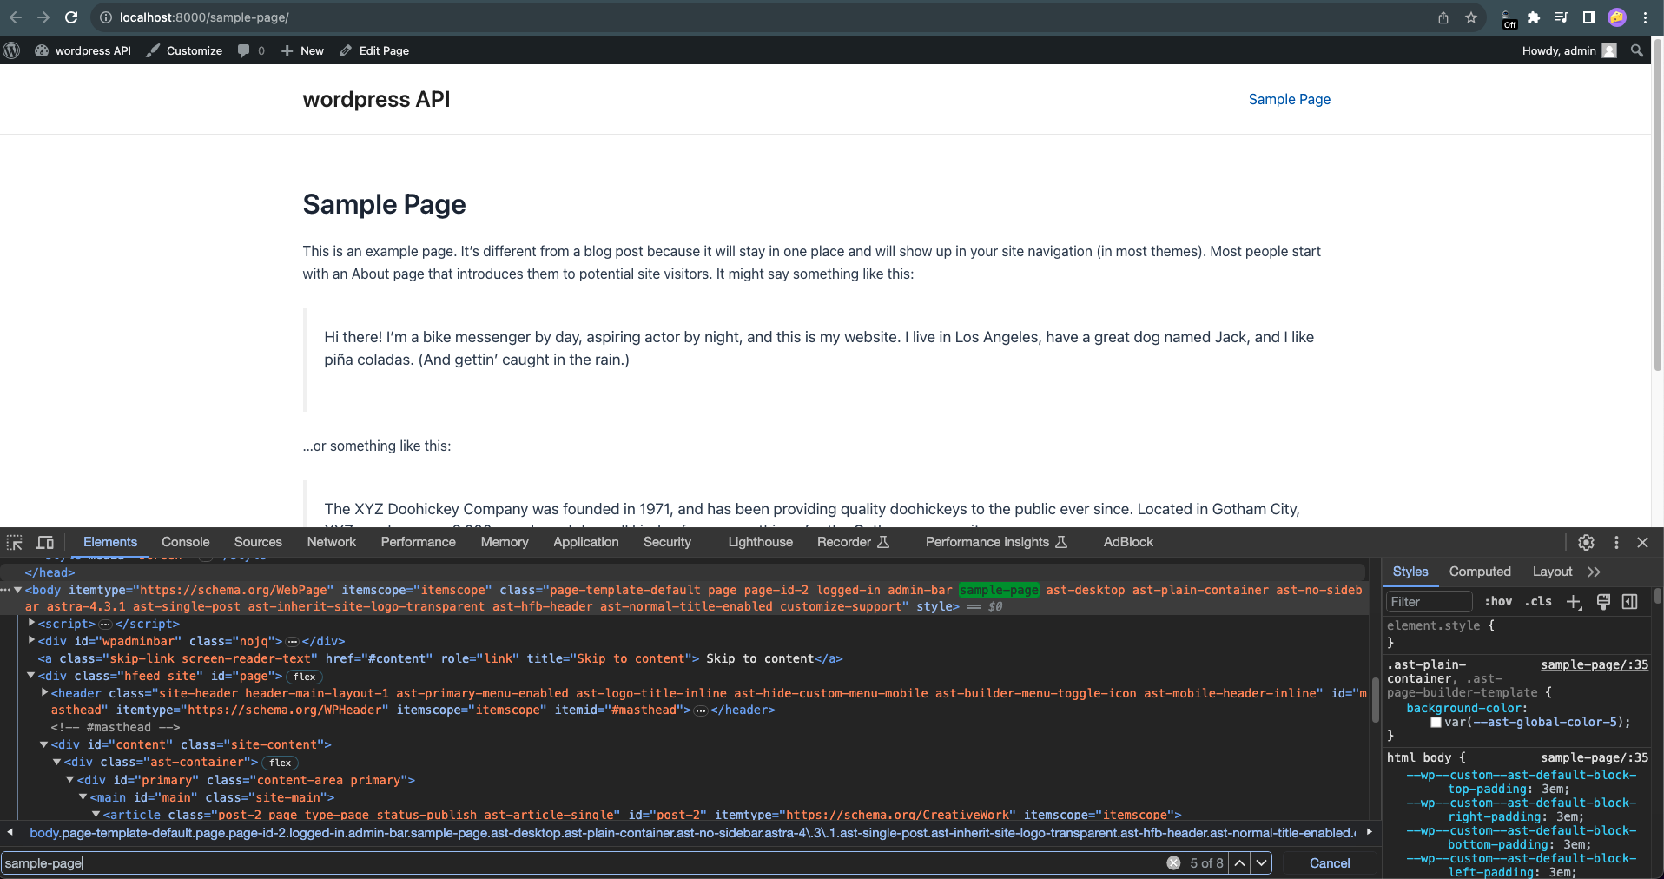Screen dimensions: 1664x879
Task: Click the Styles Filter input
Action: [1429, 601]
